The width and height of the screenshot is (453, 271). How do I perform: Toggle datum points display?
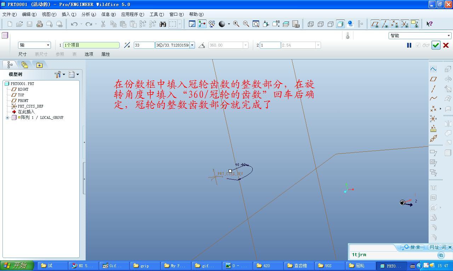point(395,24)
